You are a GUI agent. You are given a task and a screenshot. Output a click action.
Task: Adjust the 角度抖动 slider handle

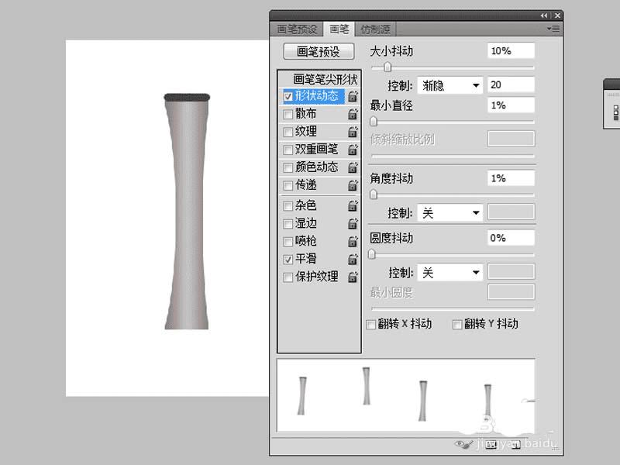(x=374, y=195)
